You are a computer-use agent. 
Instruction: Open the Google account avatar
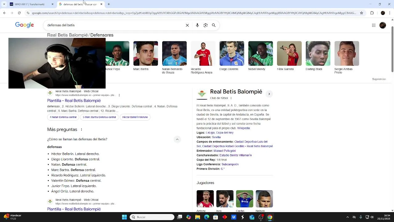click(x=383, y=25)
